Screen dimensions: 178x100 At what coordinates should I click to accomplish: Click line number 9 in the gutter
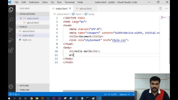point(57,47)
